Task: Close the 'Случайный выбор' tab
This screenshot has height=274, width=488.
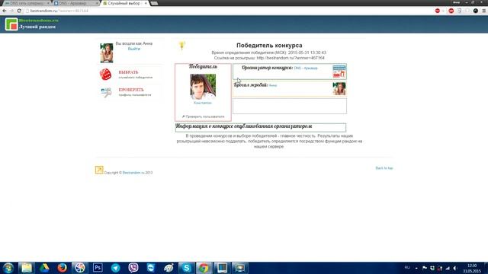Action: coord(146,3)
